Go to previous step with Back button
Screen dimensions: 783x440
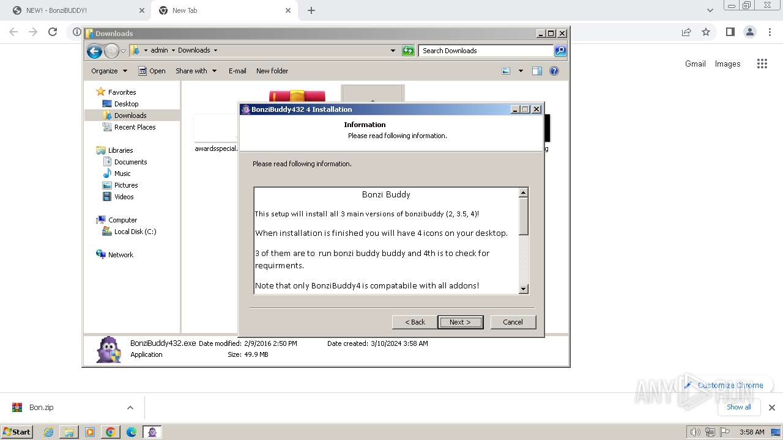(415, 322)
